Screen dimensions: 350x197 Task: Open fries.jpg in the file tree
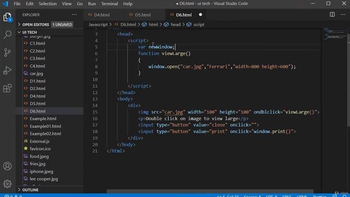tap(38, 164)
